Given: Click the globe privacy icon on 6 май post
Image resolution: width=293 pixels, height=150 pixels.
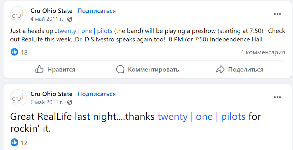Looking at the screenshot, I should pos(70,102).
